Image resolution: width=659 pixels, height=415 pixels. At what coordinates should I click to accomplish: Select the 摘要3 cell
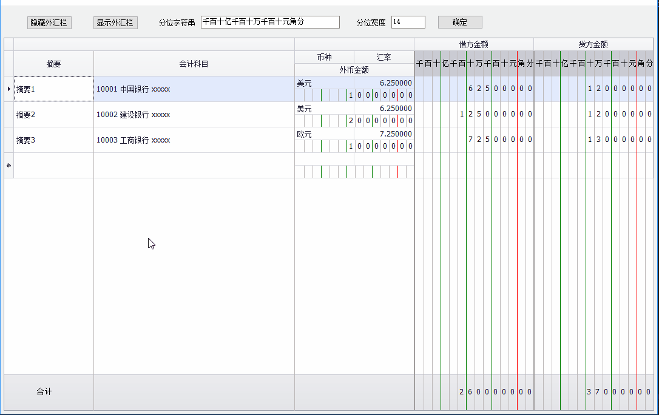pyautogui.click(x=53, y=140)
